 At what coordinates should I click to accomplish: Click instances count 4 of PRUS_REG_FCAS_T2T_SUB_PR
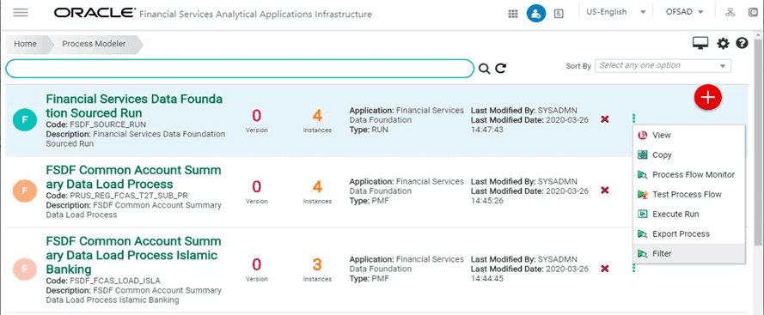click(x=317, y=187)
